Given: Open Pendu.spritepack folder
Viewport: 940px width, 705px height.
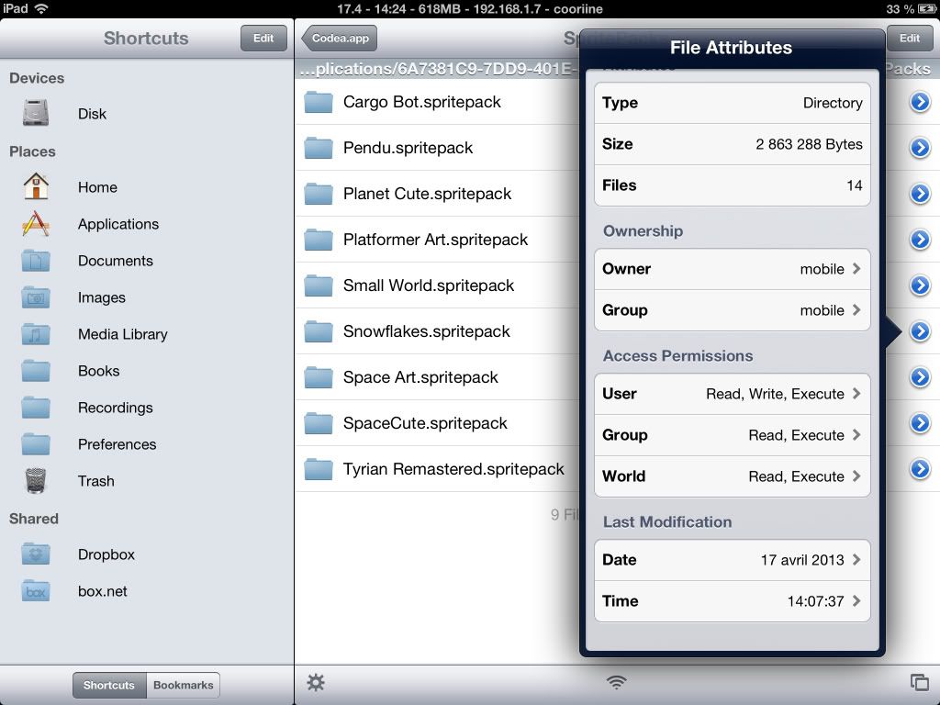Looking at the screenshot, I should (x=436, y=148).
